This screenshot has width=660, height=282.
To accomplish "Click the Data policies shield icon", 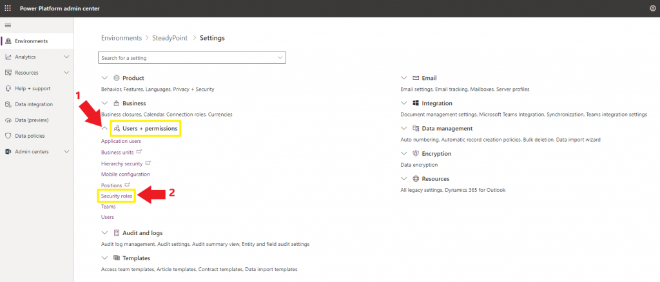I will tap(8, 136).
